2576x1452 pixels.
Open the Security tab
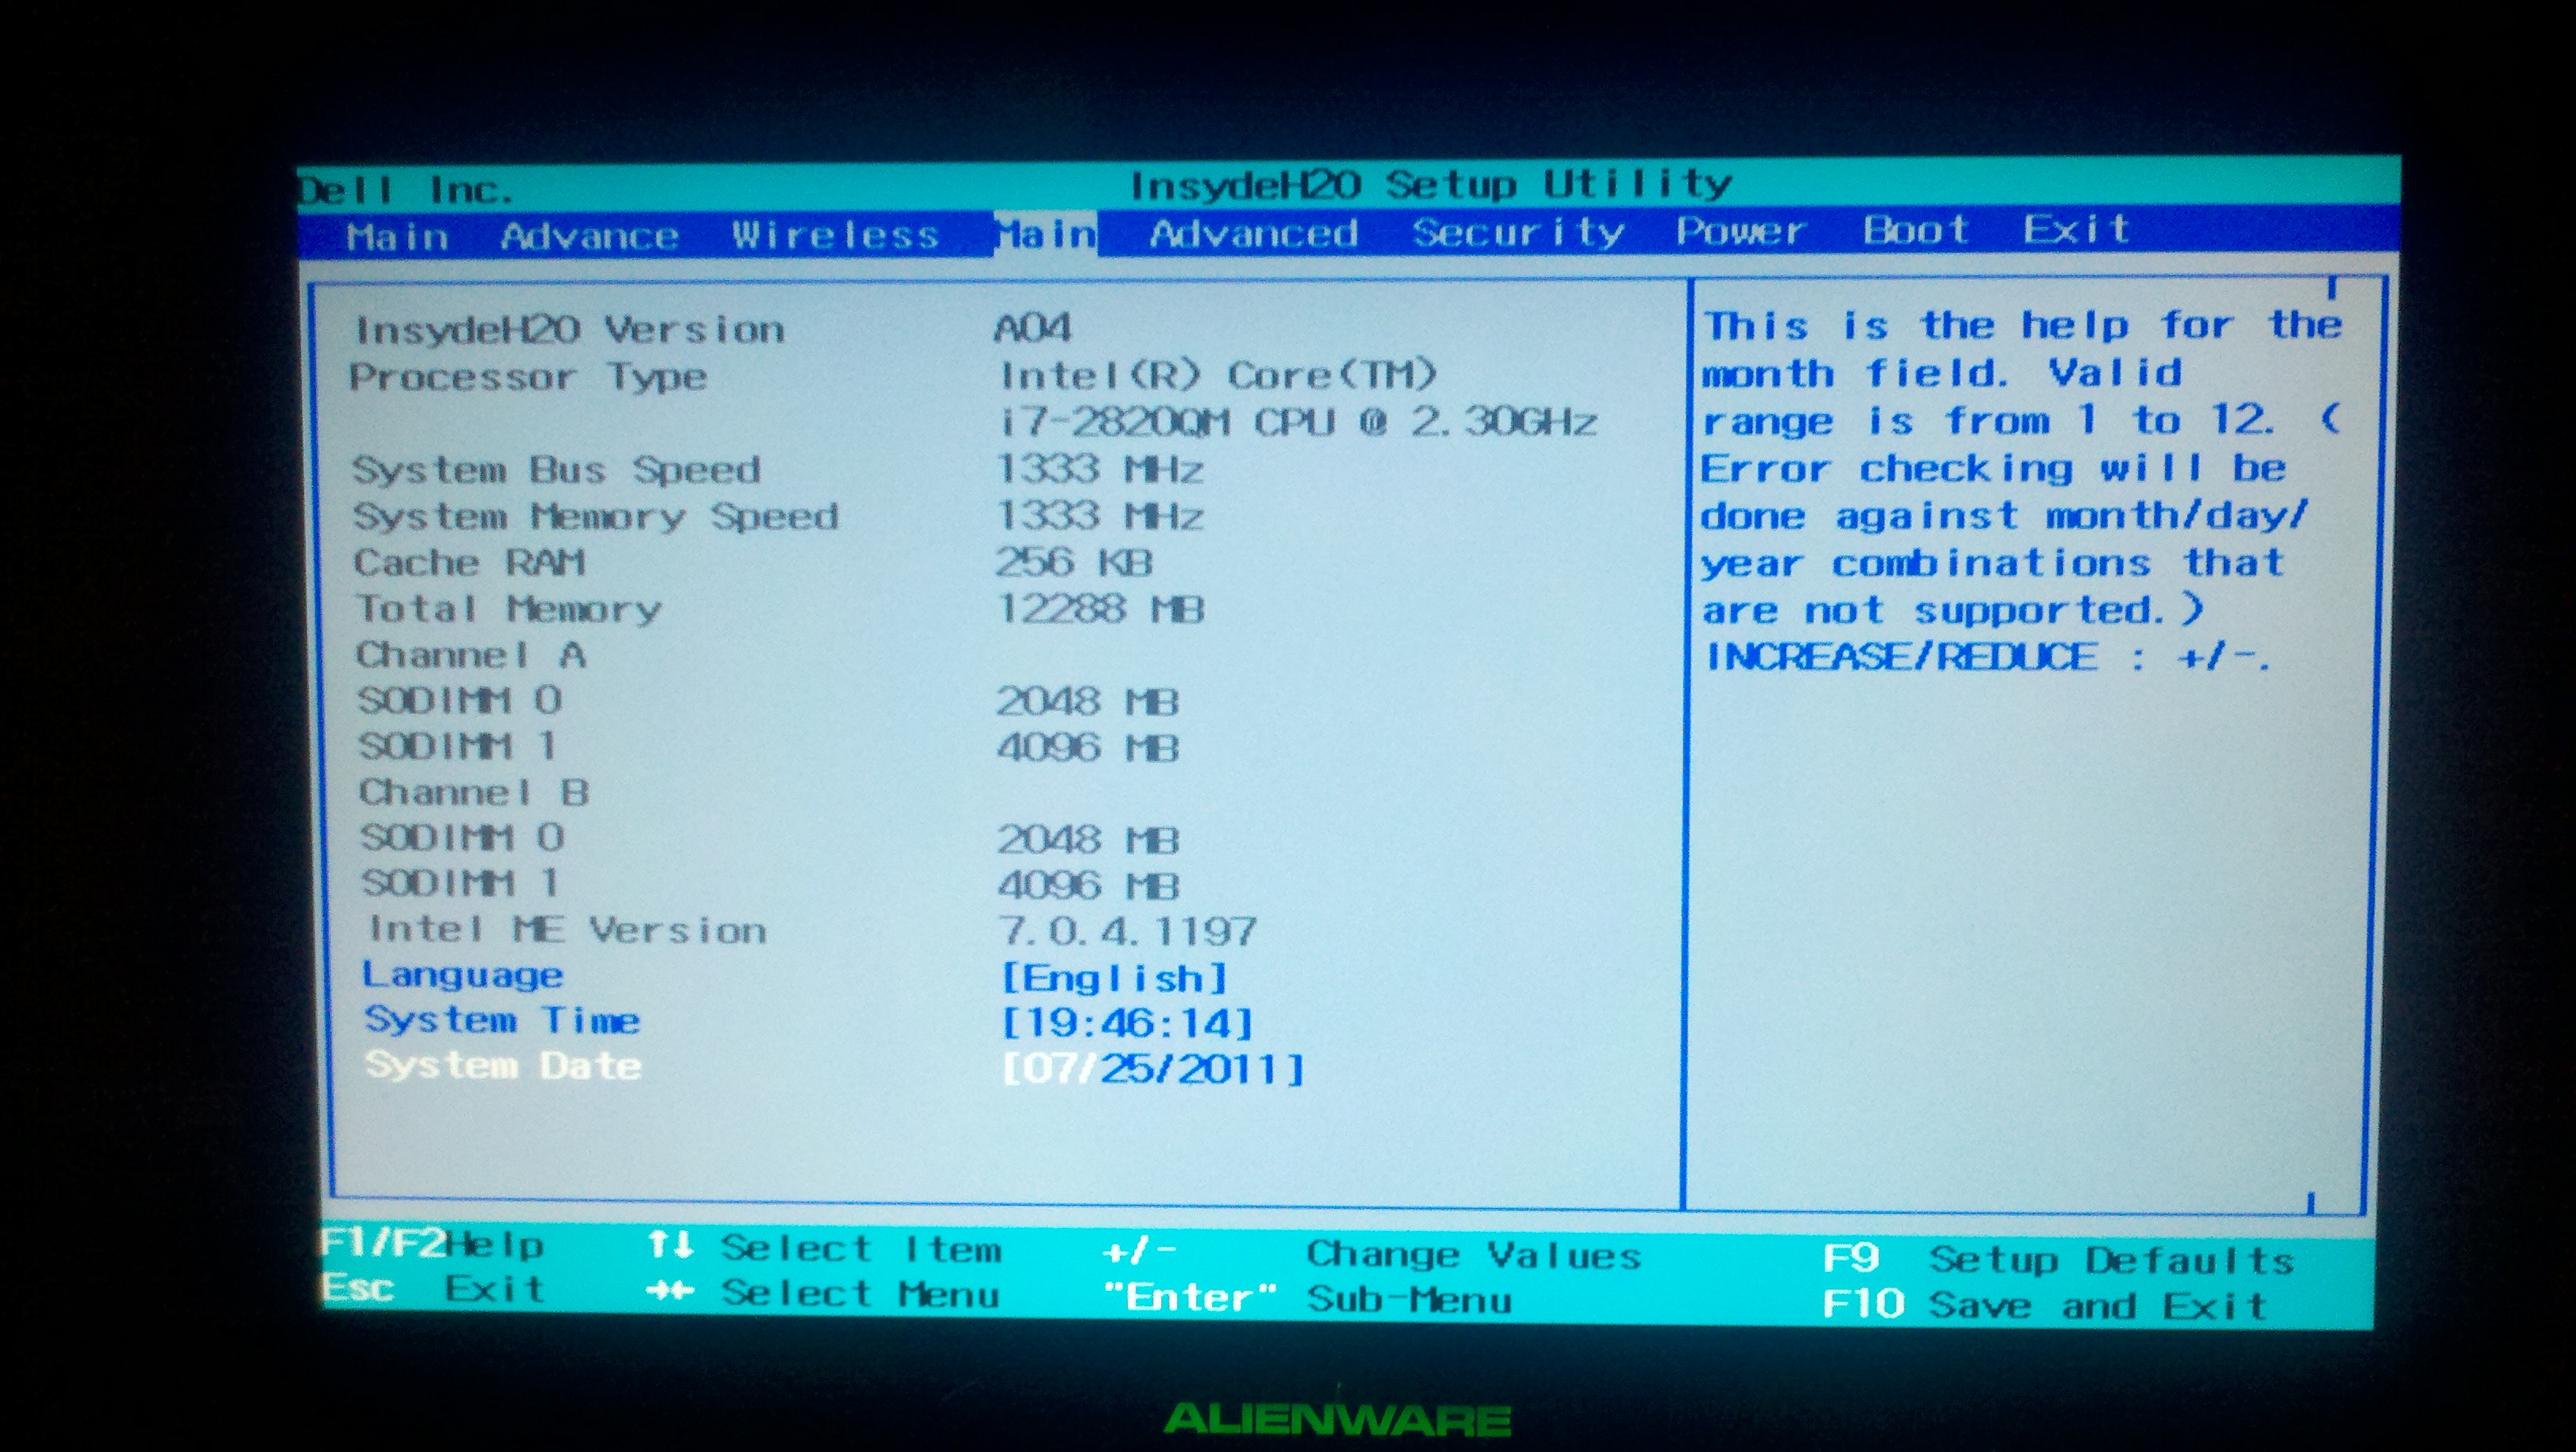click(x=1518, y=233)
